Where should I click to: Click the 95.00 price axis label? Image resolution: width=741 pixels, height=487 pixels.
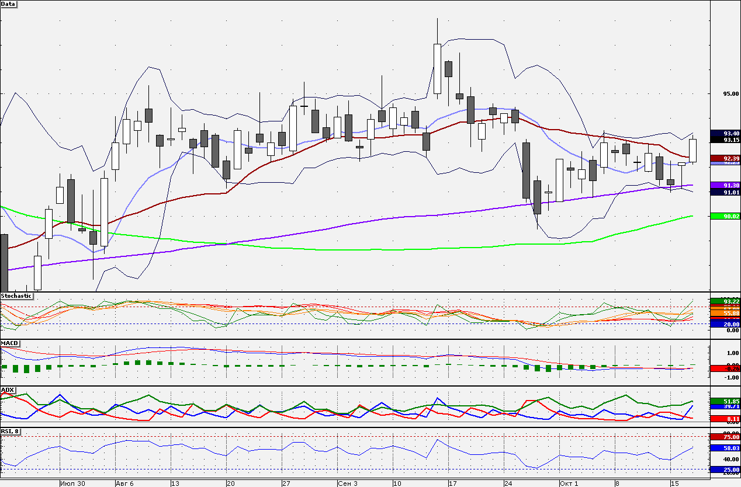pyautogui.click(x=732, y=93)
